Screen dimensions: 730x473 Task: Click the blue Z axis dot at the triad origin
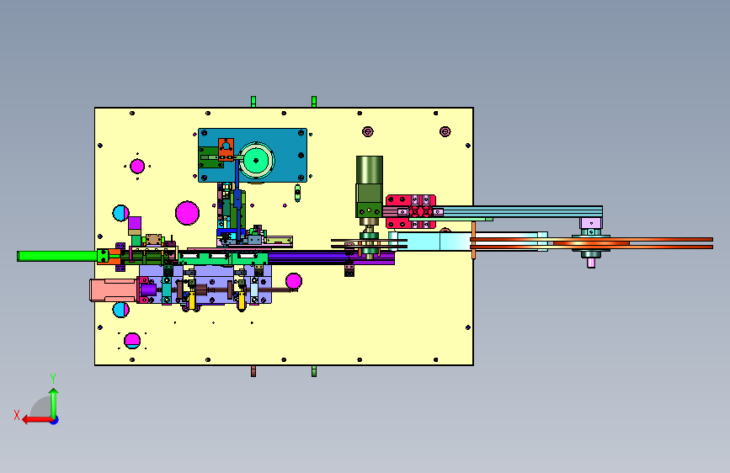55,420
